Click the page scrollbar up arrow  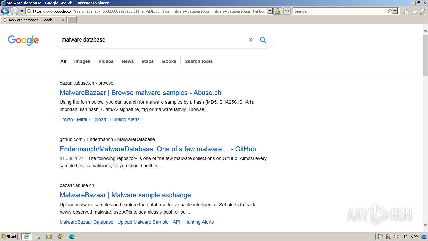coord(425,31)
